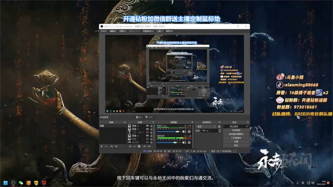Click the 开始录制 button
Viewport: 333px width, 187px height.
236,130
